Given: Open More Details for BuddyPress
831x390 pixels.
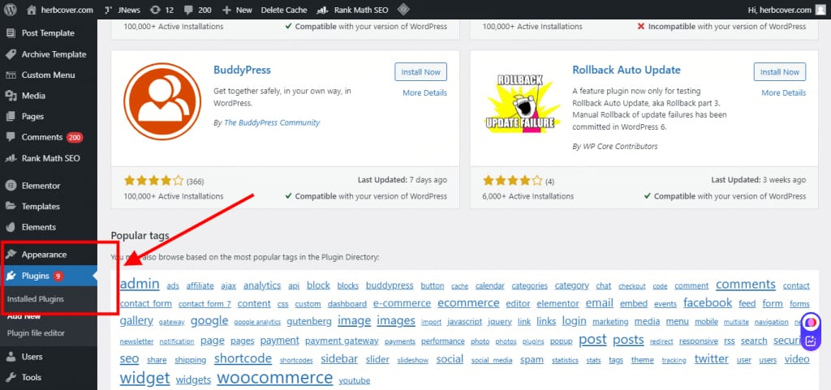Looking at the screenshot, I should pyautogui.click(x=424, y=92).
